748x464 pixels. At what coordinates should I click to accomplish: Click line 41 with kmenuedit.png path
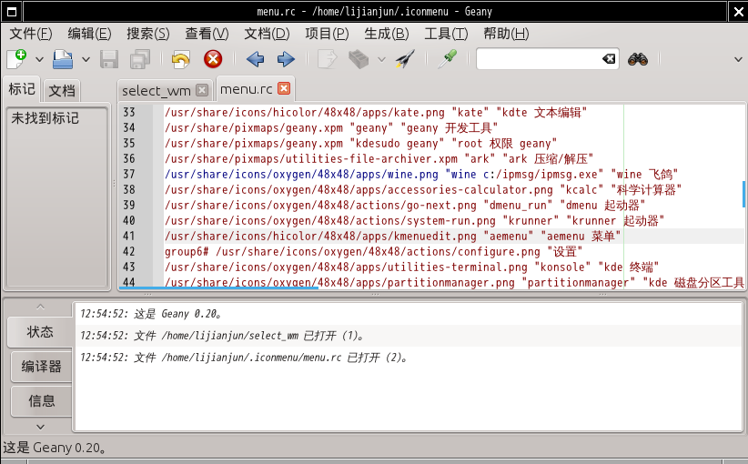[x=392, y=236]
